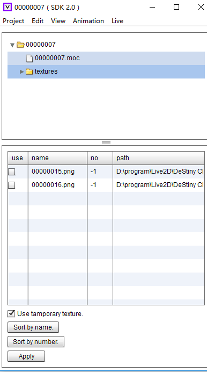Click the use column header
Image resolution: width=207 pixels, height=372 pixels.
point(18,158)
